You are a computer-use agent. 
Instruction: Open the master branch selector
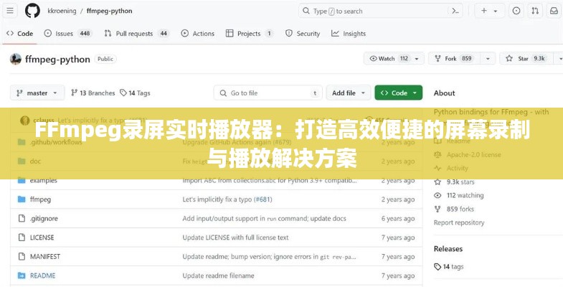pyautogui.click(x=37, y=93)
